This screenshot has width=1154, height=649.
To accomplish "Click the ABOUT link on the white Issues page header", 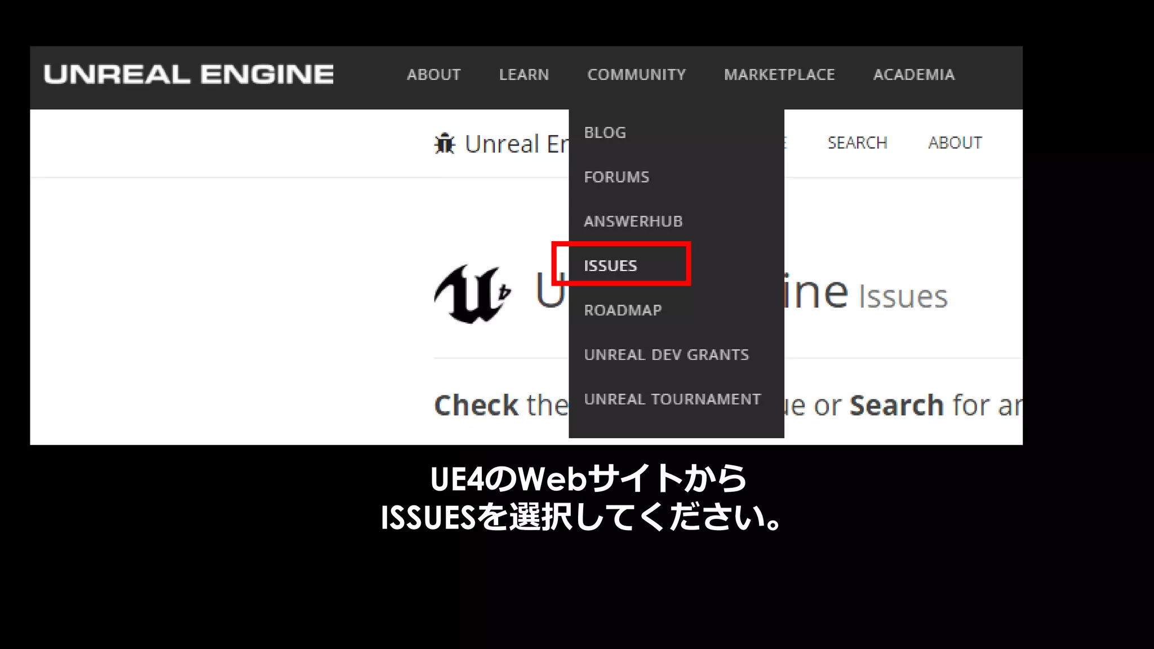I will pos(955,143).
